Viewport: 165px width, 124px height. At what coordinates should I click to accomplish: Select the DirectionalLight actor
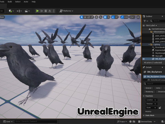[x=154, y=47]
